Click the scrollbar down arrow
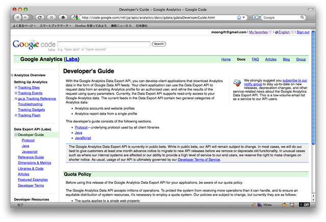Screen dimensions: 326x222 tap(314, 200)
